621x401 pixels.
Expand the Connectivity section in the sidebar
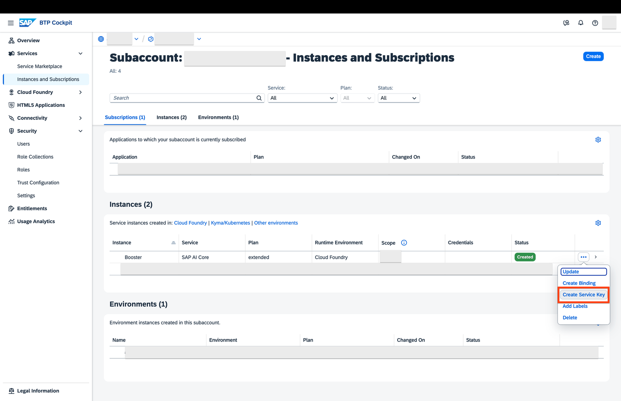(x=81, y=118)
